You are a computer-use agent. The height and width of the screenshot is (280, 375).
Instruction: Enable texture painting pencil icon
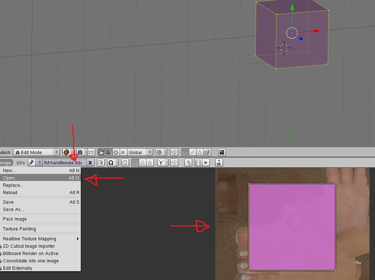pos(188,163)
